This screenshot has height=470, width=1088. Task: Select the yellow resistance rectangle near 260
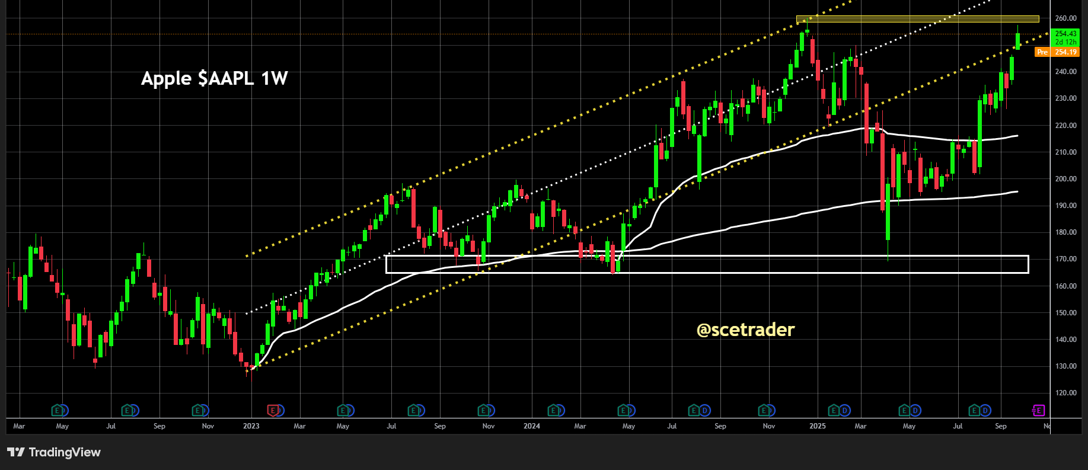[917, 19]
